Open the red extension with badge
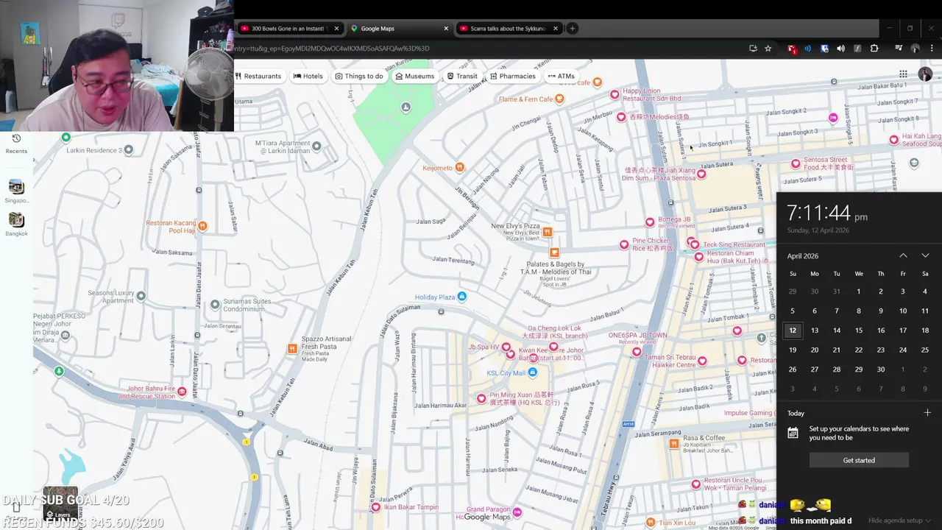The width and height of the screenshot is (942, 530). point(792,49)
